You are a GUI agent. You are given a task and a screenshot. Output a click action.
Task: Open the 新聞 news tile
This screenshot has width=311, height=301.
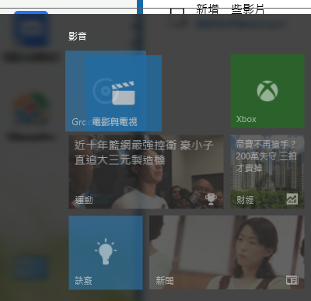(227, 253)
